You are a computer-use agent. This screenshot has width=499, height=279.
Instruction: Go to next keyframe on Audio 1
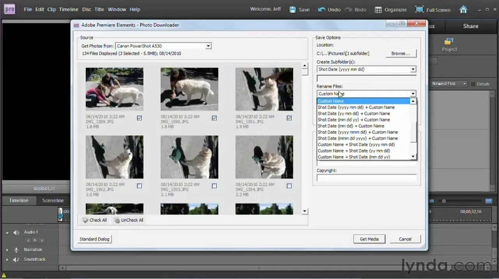[x=42, y=240]
